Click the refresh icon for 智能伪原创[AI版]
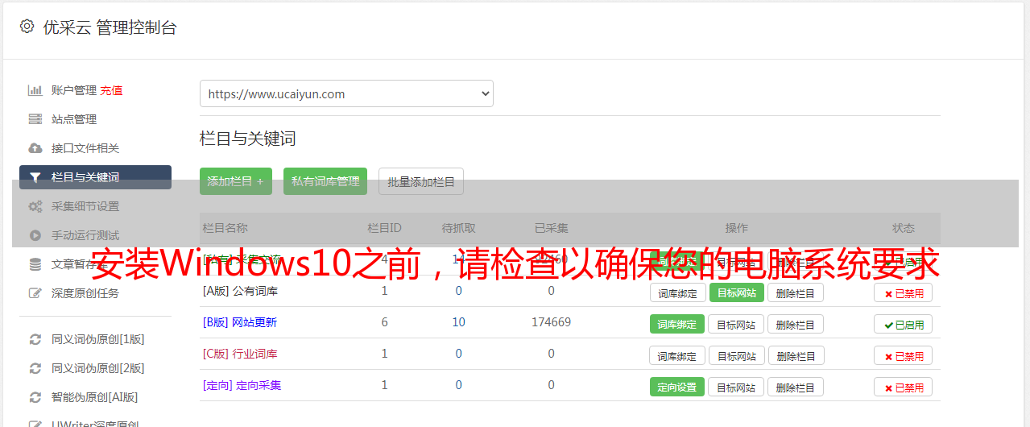The image size is (1030, 427). 35,397
